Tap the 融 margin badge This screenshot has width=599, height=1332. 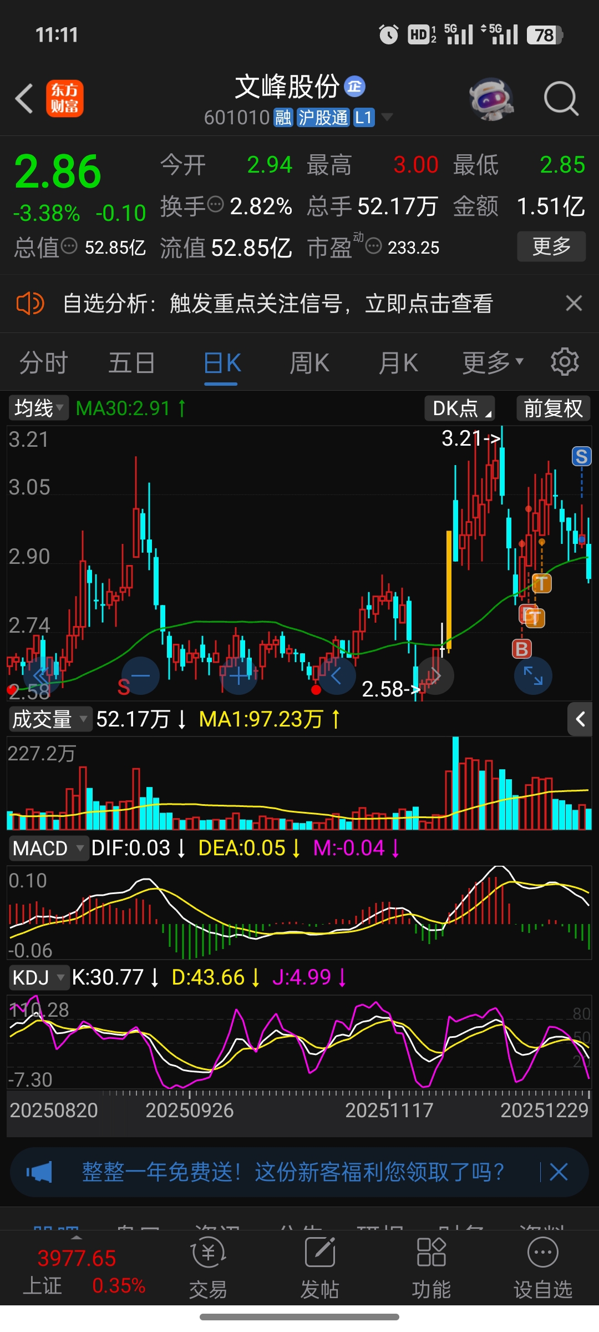[x=283, y=118]
